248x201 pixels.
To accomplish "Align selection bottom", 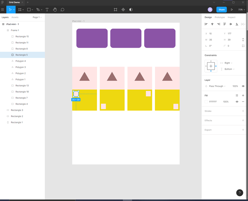I will click(237, 24).
